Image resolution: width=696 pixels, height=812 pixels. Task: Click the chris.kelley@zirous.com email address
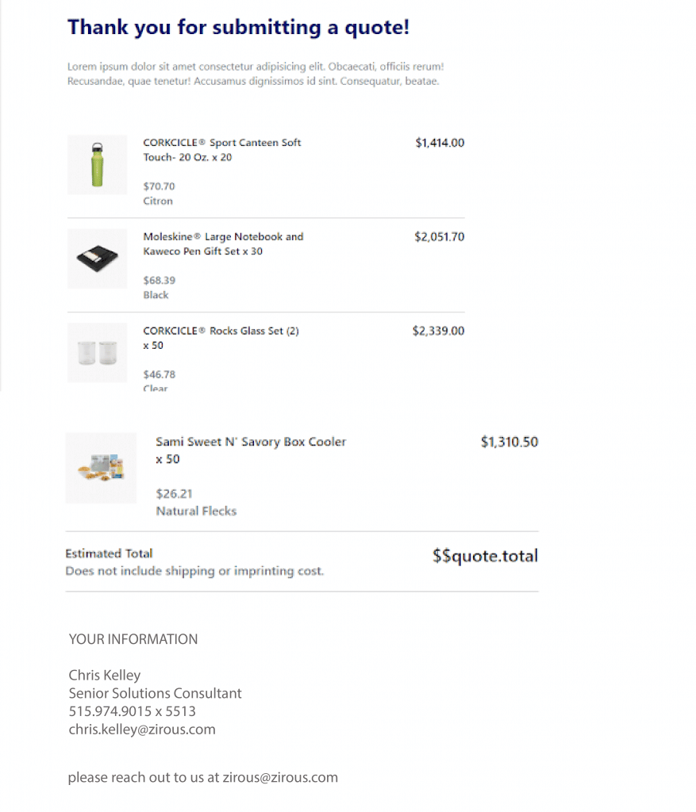tap(142, 730)
